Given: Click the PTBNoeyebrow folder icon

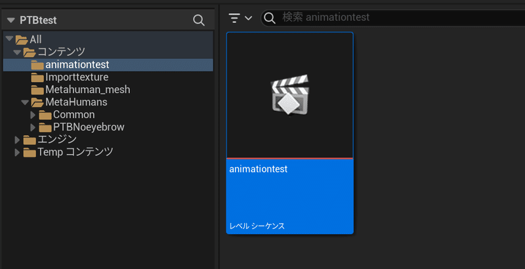Looking at the screenshot, I should (x=45, y=127).
